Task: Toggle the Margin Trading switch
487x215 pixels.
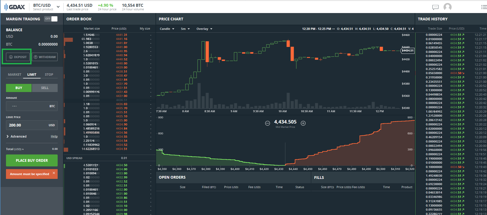Action: click(51, 19)
